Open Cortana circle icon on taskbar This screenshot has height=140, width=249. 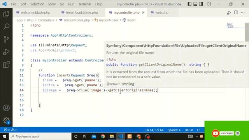click(x=76, y=136)
